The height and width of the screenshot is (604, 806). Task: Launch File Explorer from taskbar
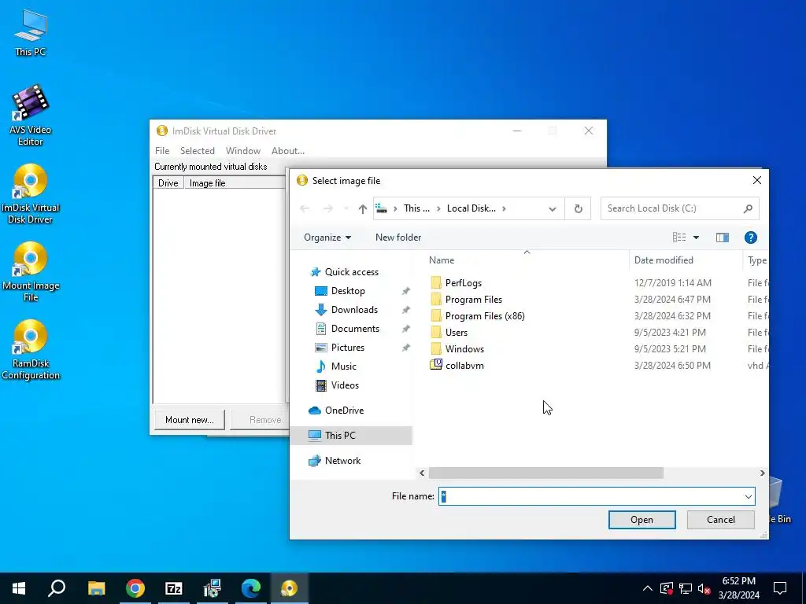click(x=96, y=588)
